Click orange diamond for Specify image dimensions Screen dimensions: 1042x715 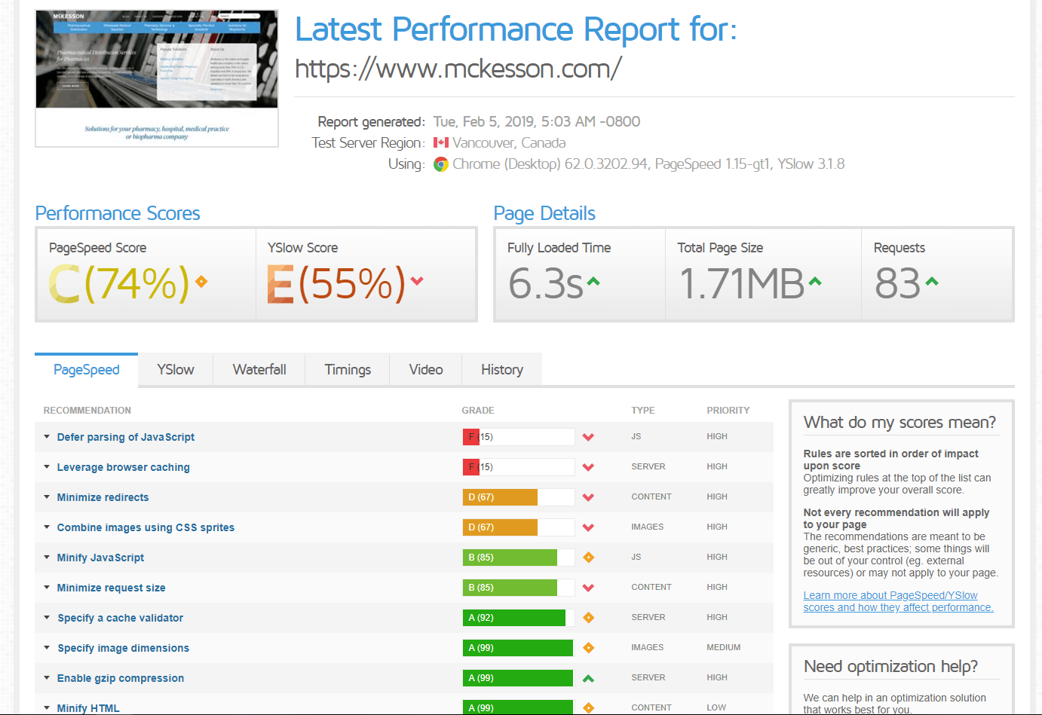[x=589, y=648]
